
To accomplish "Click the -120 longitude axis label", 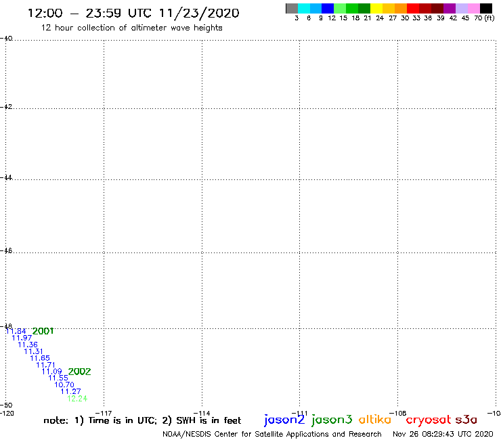I will 7,413.
